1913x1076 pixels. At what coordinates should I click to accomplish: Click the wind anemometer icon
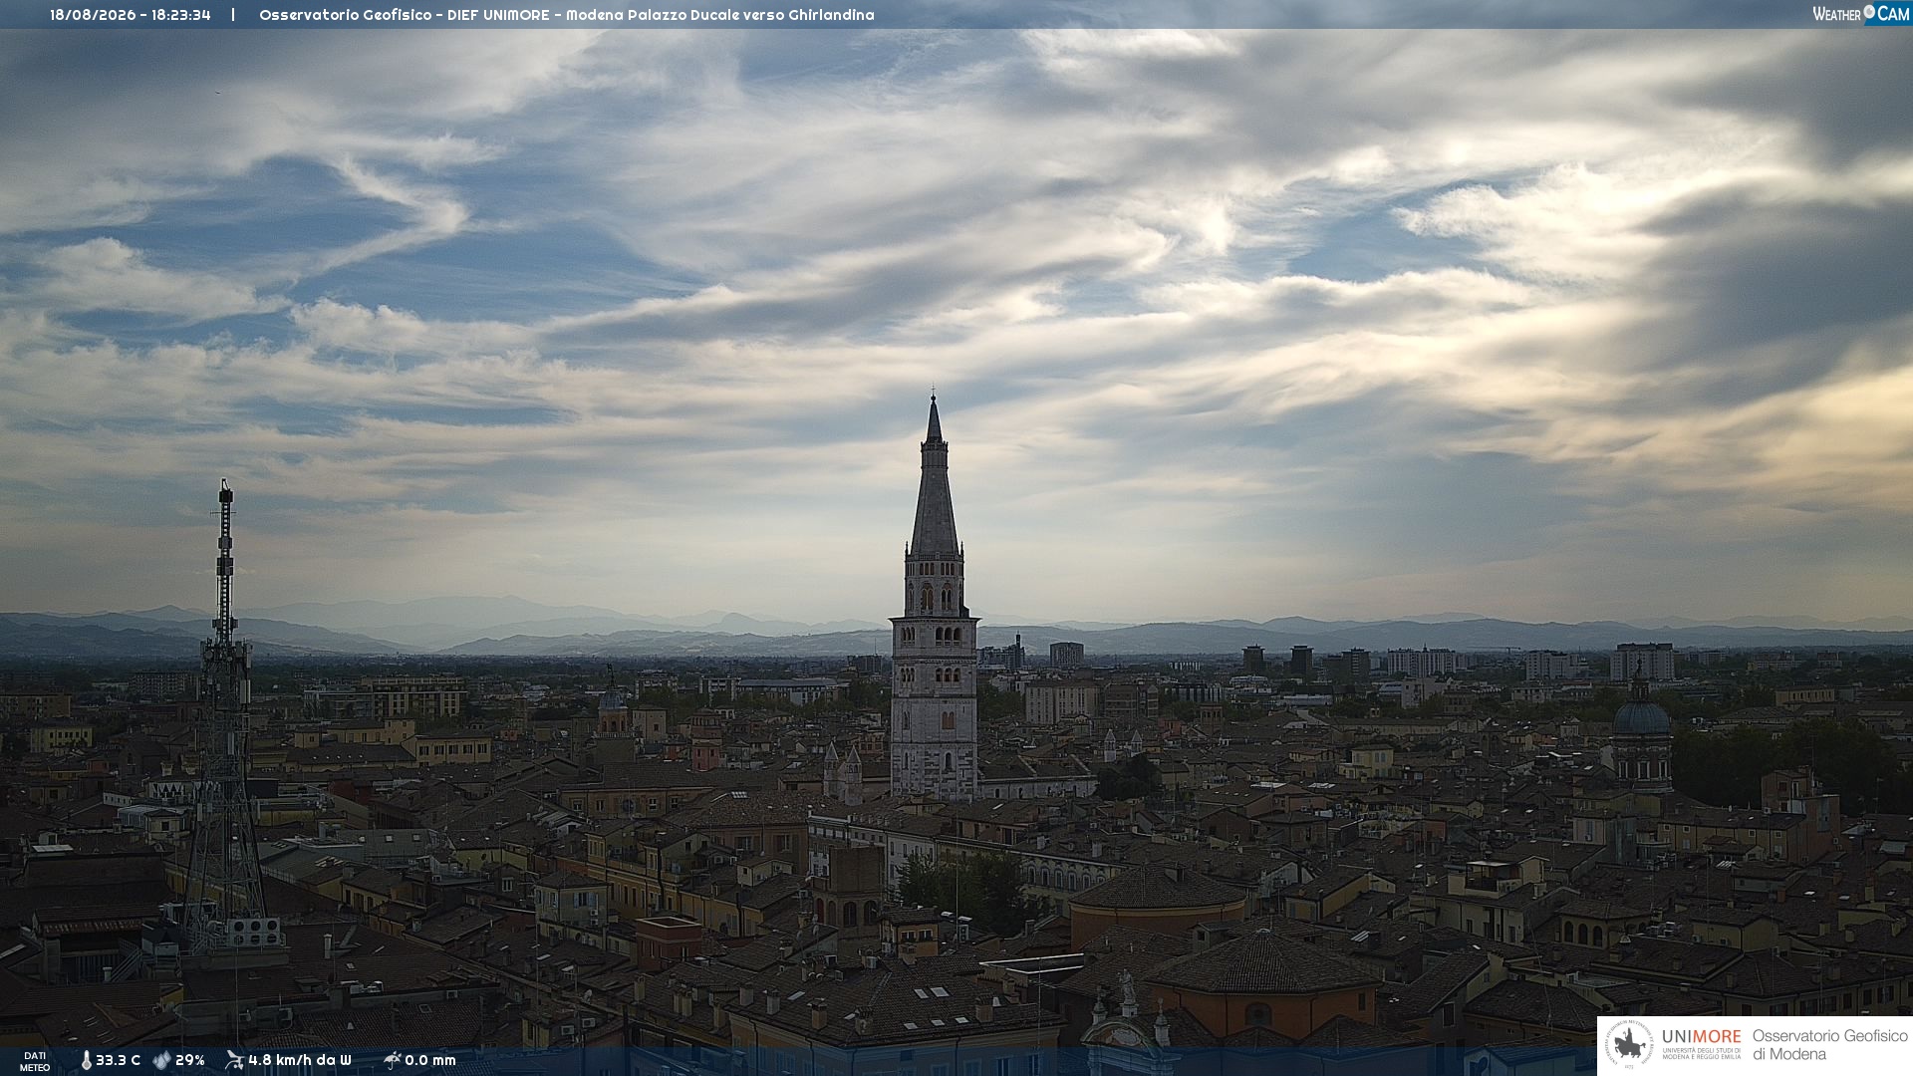pyautogui.click(x=234, y=1060)
